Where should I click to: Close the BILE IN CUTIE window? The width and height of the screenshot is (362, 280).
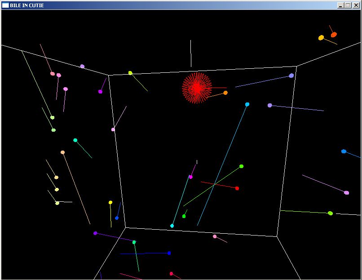(x=356, y=5)
